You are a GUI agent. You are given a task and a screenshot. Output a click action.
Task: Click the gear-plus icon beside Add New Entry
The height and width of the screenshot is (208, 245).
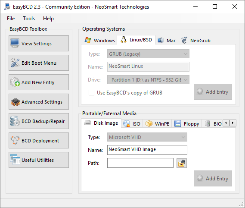click(x=15, y=82)
